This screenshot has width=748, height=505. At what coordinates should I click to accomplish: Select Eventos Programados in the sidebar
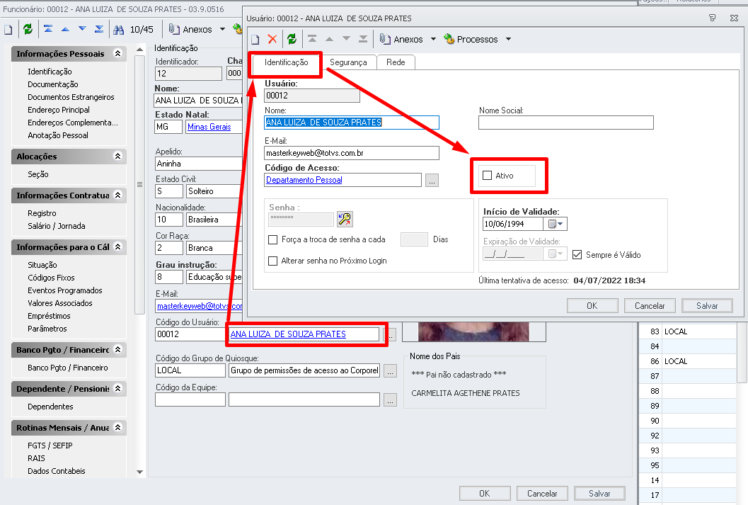coord(65,290)
